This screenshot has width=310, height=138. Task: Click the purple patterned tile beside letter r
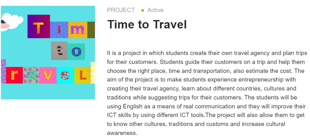coord(3,71)
